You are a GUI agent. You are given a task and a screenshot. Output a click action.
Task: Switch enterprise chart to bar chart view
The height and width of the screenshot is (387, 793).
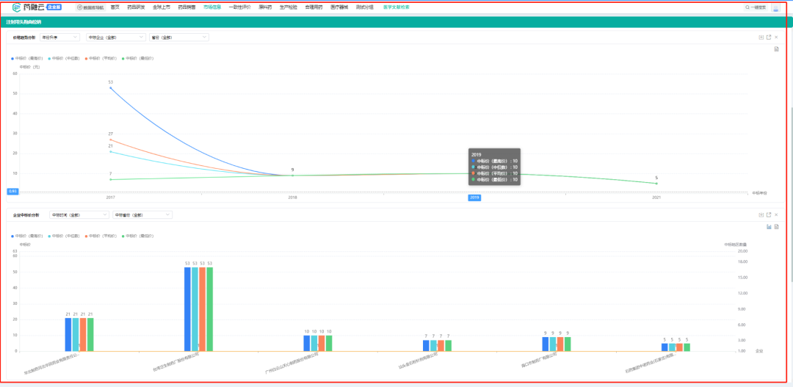[x=769, y=227]
